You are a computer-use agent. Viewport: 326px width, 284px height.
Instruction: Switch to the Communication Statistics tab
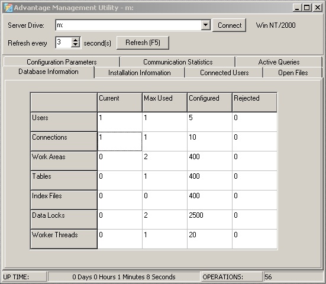pyautogui.click(x=177, y=62)
